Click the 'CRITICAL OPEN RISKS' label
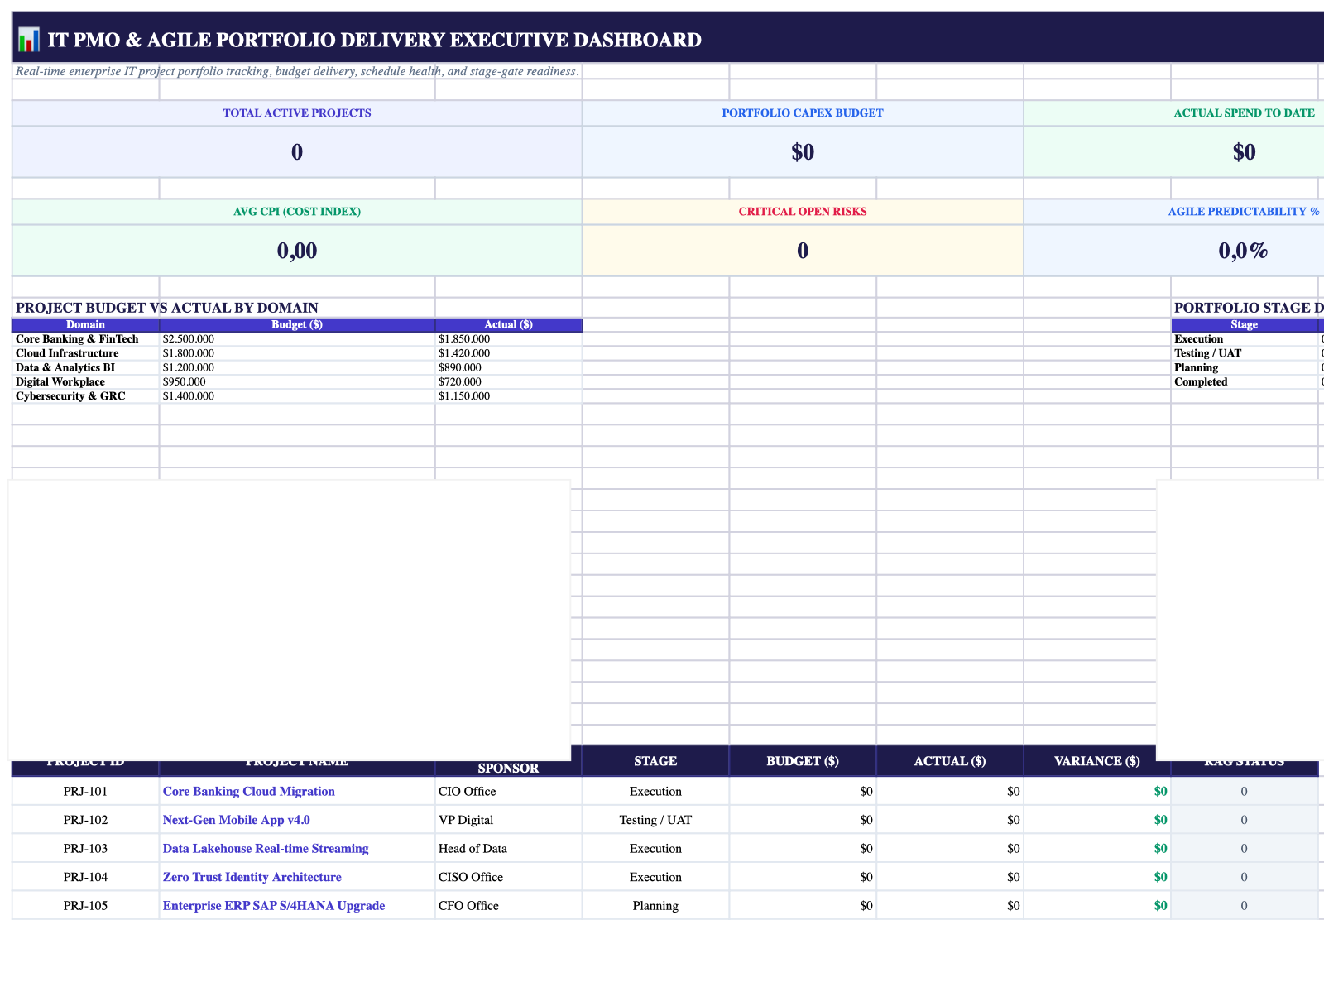This screenshot has width=1324, height=987. [x=803, y=211]
